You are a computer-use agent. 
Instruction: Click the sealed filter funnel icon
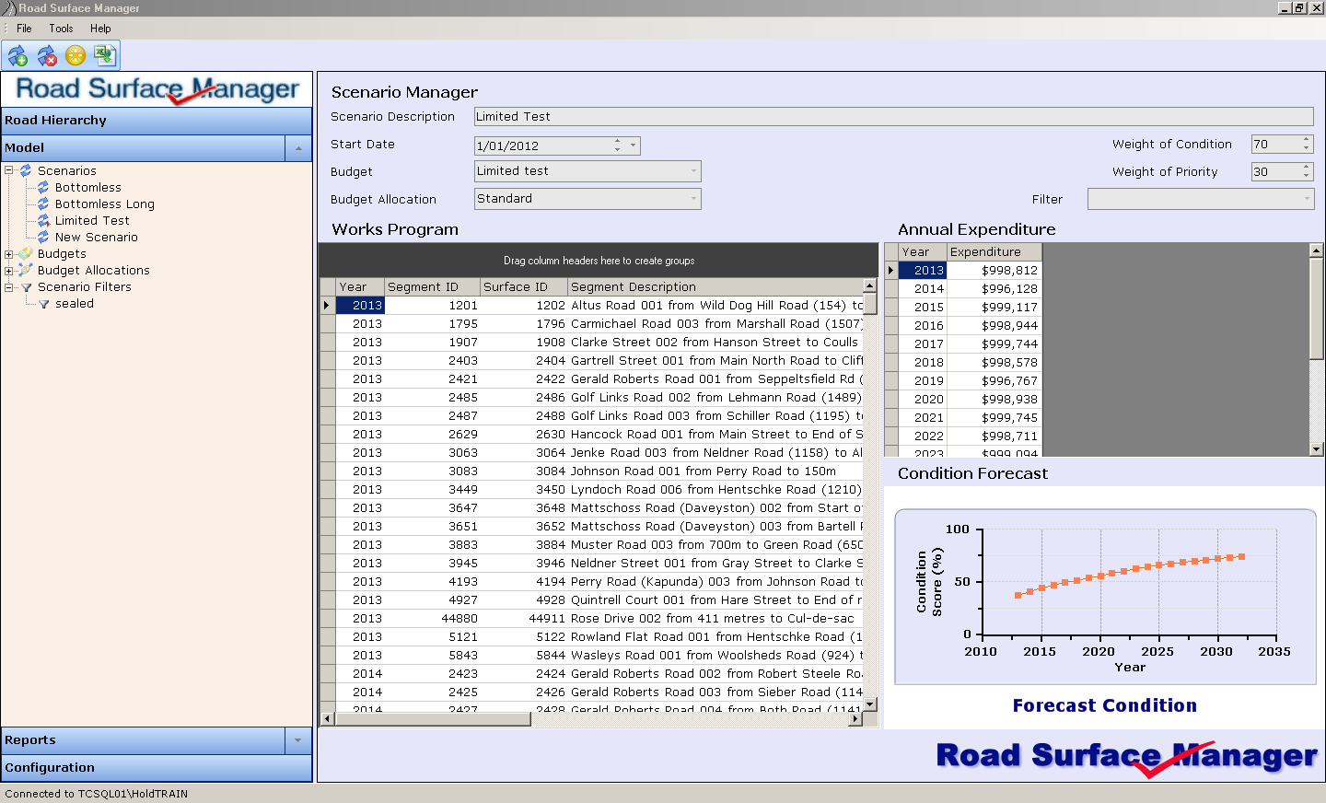[x=43, y=304]
